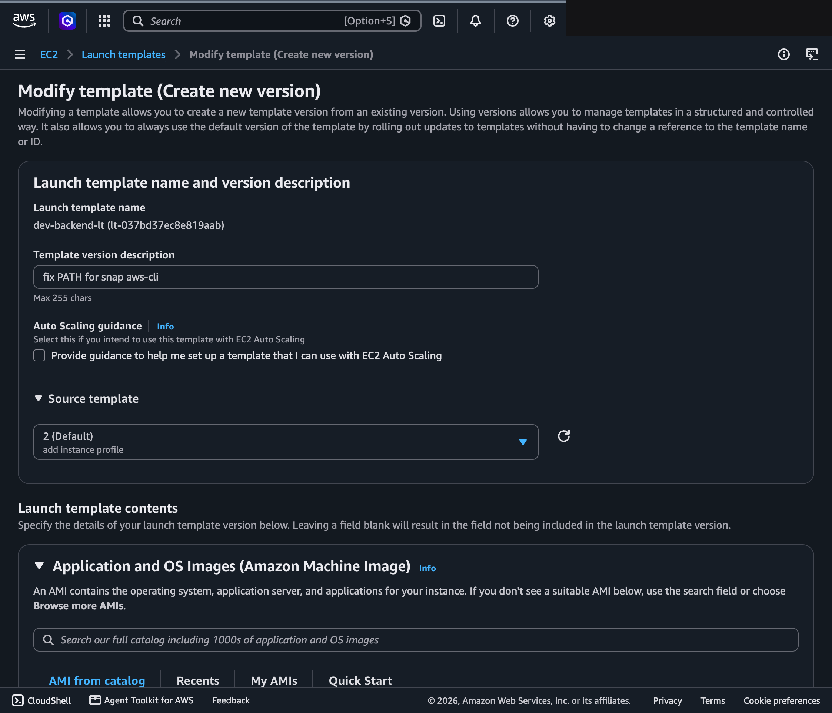The image size is (832, 713).
Task: Open the AWS home logo
Action: 24,20
